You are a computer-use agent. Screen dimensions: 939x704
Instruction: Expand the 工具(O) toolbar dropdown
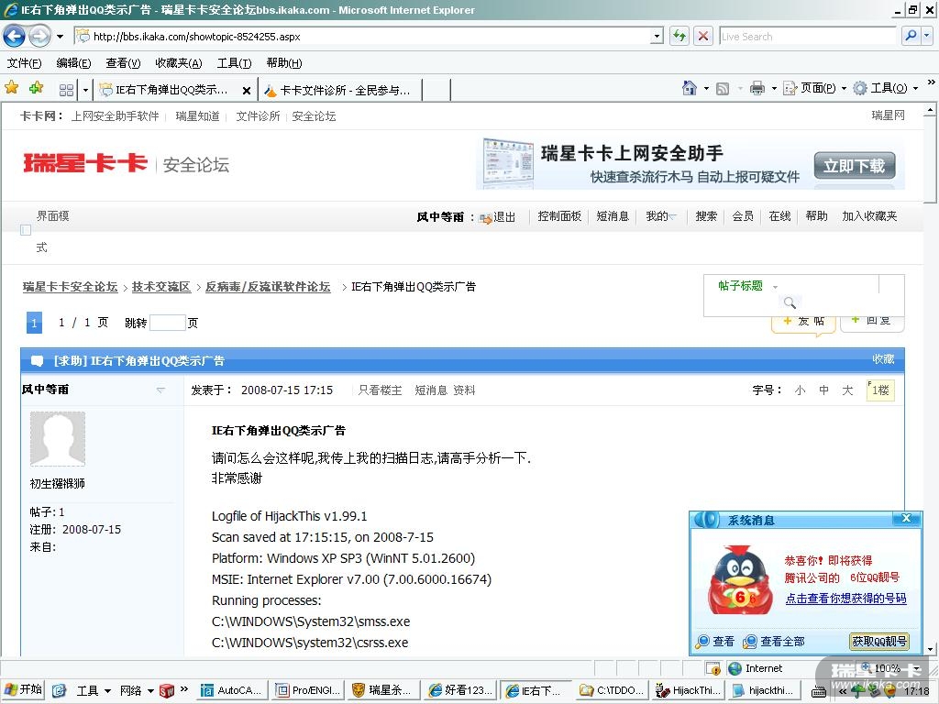coord(915,89)
